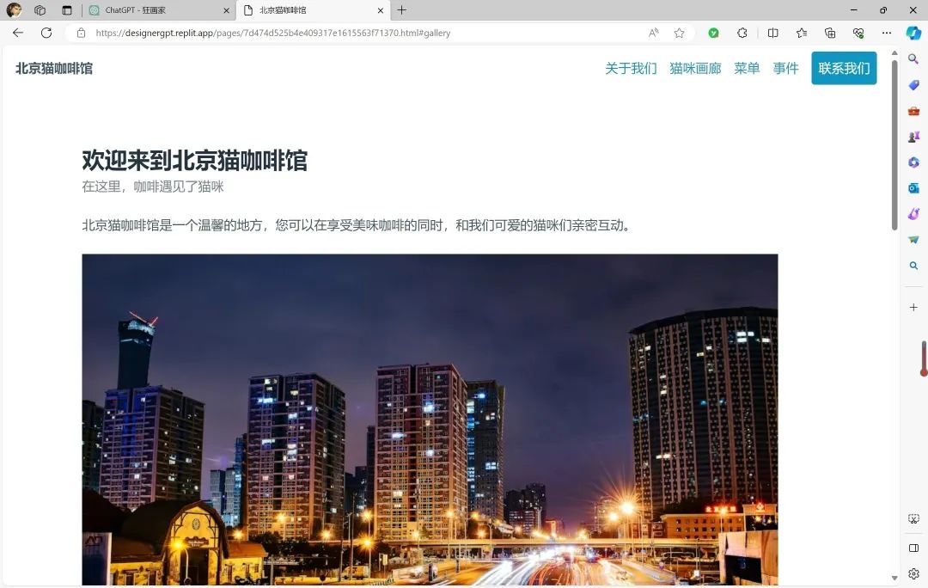Image resolution: width=928 pixels, height=588 pixels.
Task: Click the Beijing night skyline hero image
Action: coord(430,420)
